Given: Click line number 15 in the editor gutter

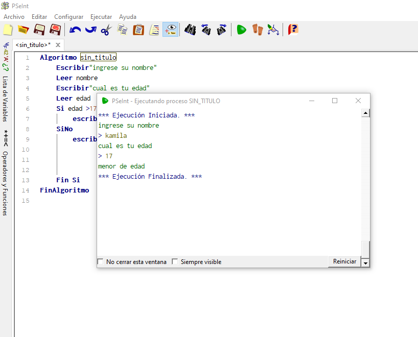Looking at the screenshot, I should [26, 201].
